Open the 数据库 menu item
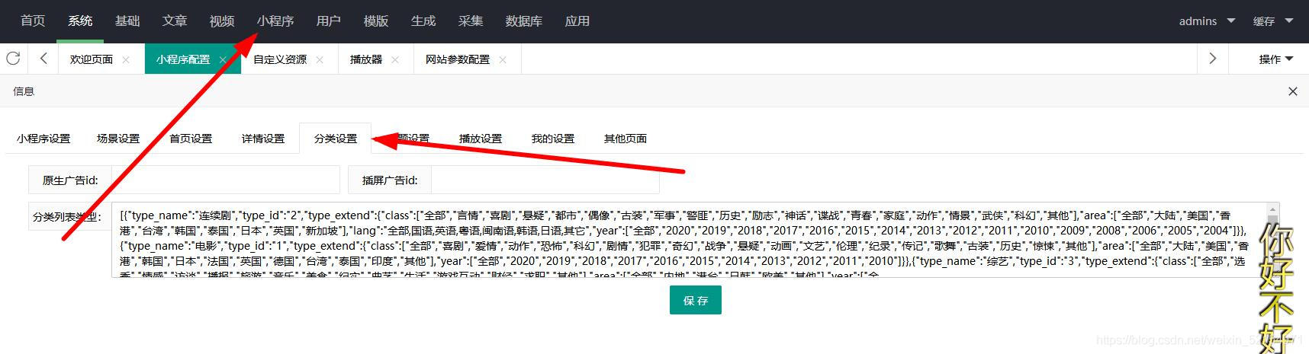The height and width of the screenshot is (354, 1309). [x=523, y=21]
